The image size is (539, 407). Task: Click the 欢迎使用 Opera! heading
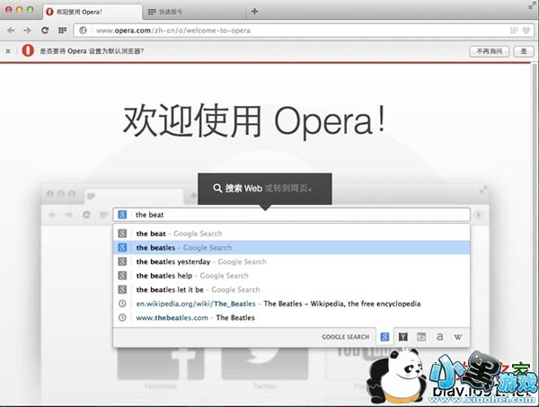click(254, 121)
